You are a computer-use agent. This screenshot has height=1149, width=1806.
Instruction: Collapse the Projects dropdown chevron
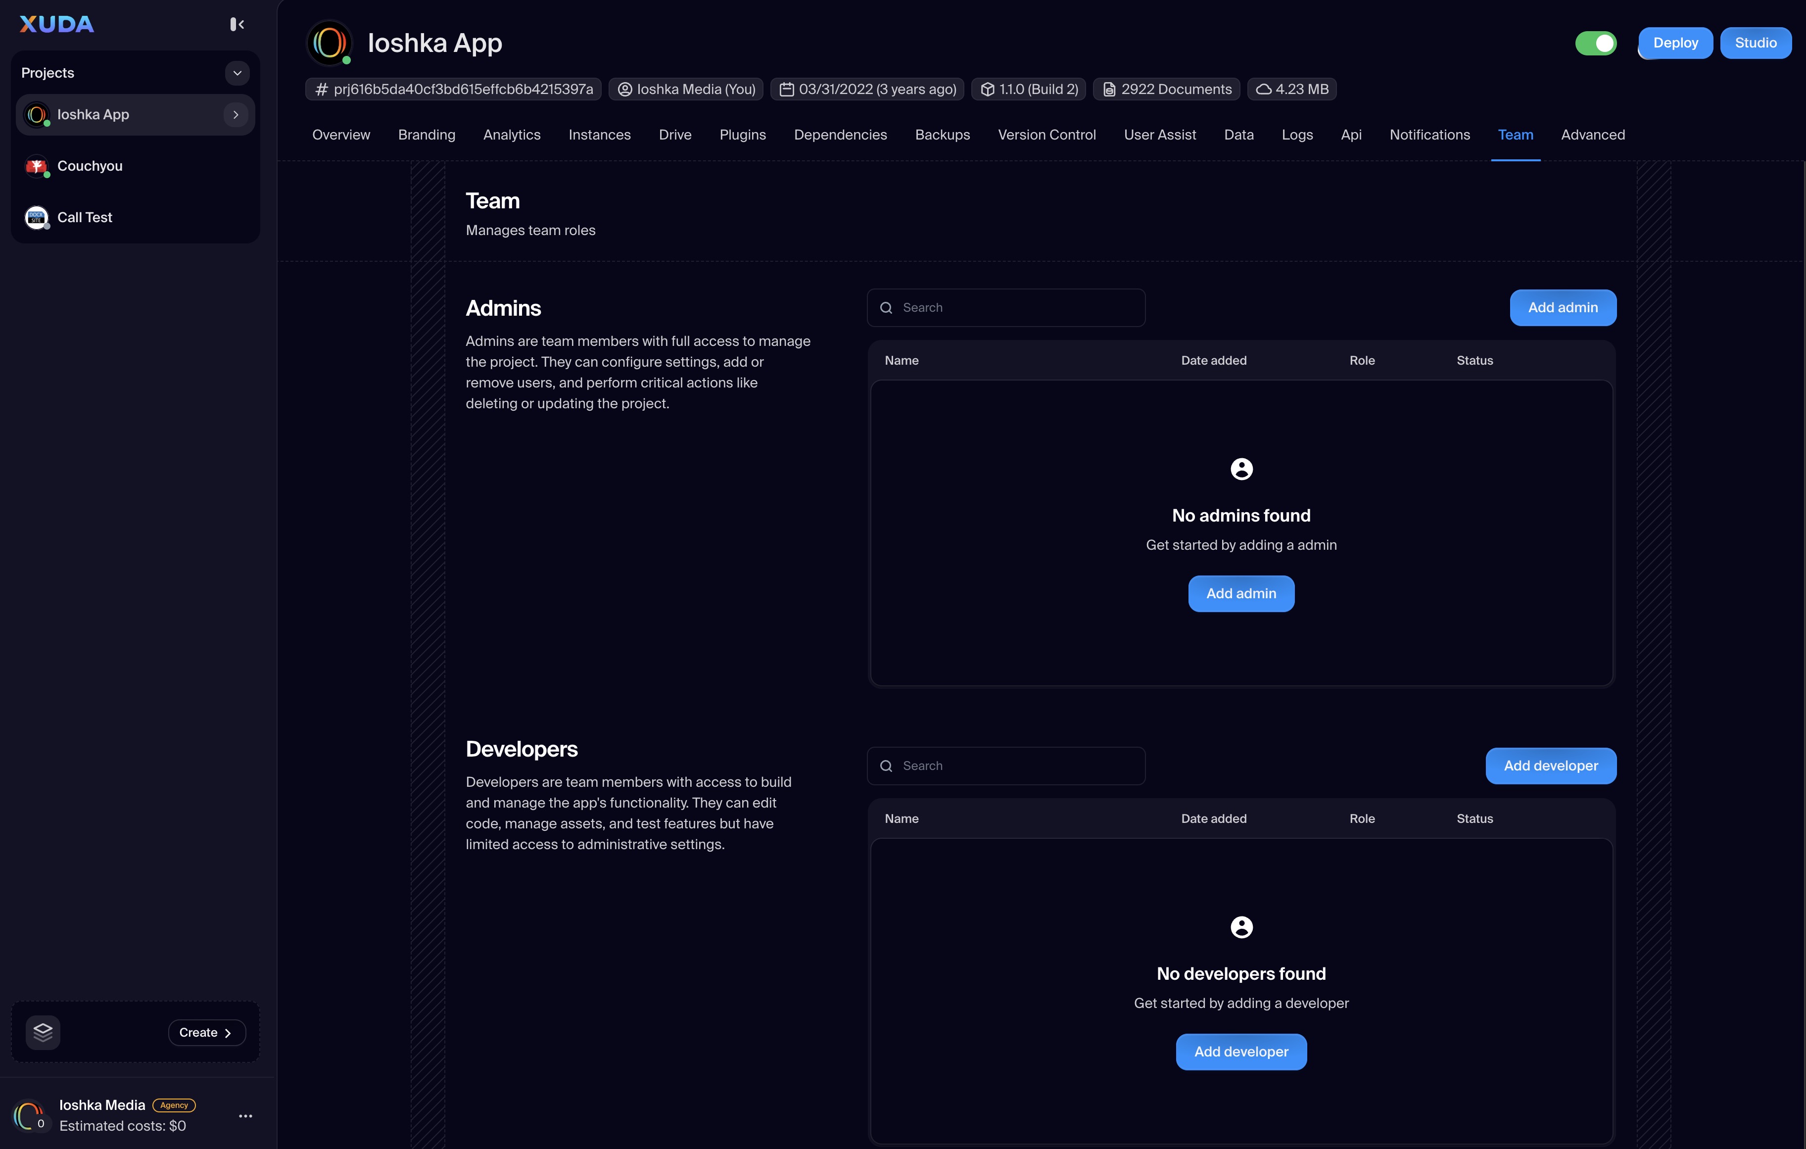coord(237,73)
